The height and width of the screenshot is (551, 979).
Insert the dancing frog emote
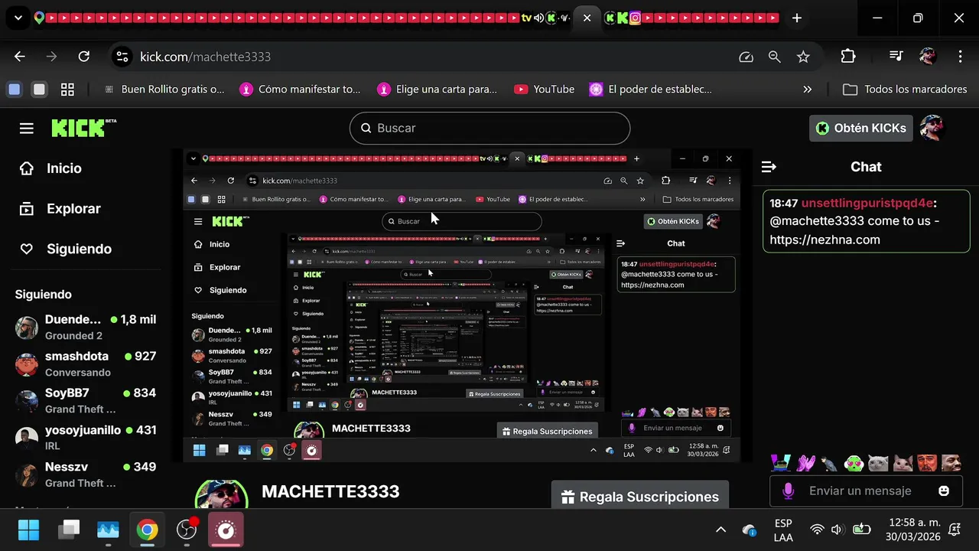click(x=780, y=462)
